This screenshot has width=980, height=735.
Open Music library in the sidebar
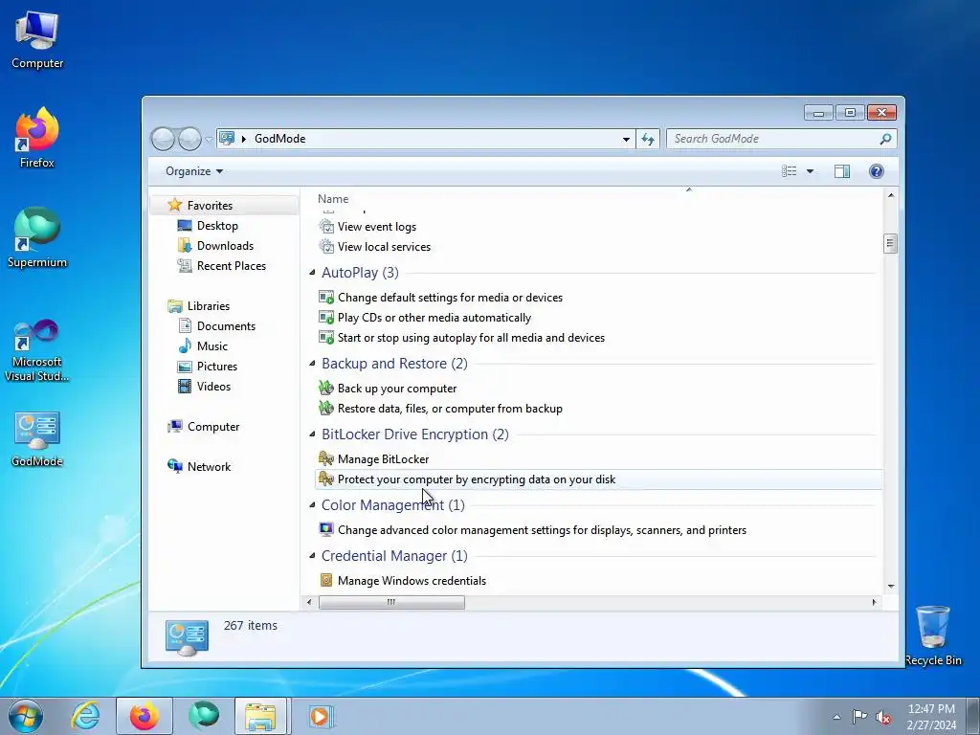pyautogui.click(x=212, y=346)
